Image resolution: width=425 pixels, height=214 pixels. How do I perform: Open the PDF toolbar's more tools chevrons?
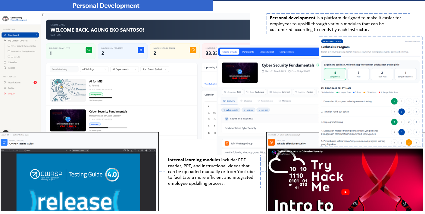click(154, 150)
